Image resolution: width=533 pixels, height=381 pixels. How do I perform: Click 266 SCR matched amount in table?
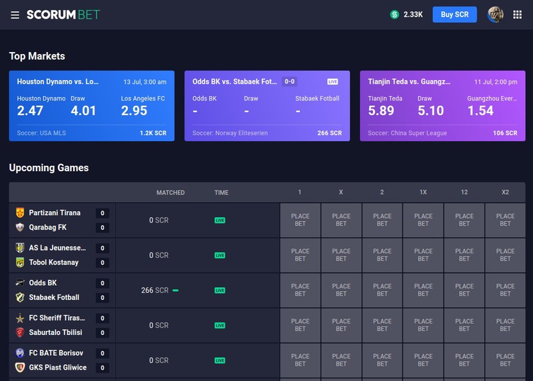point(155,290)
